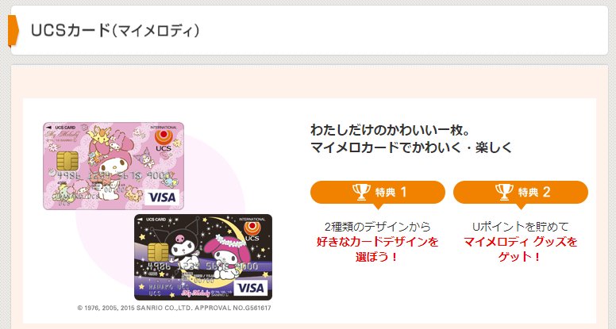Click the tagline わたしだけのかわいい一枚。
616x329 pixels.
390,129
